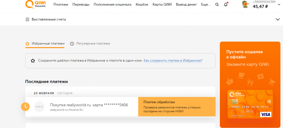Open notifications bell icon

click(x=226, y=5)
